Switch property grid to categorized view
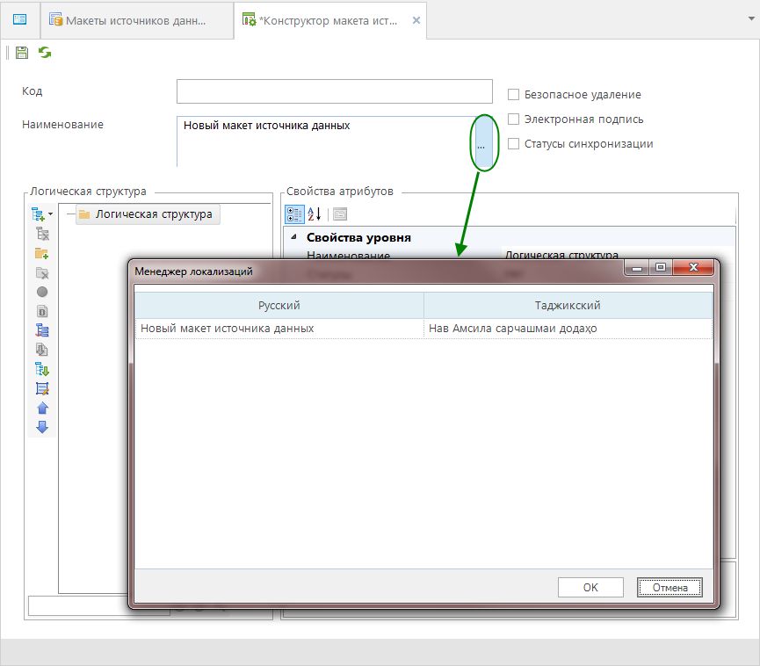This screenshot has height=666, width=760. click(x=294, y=214)
